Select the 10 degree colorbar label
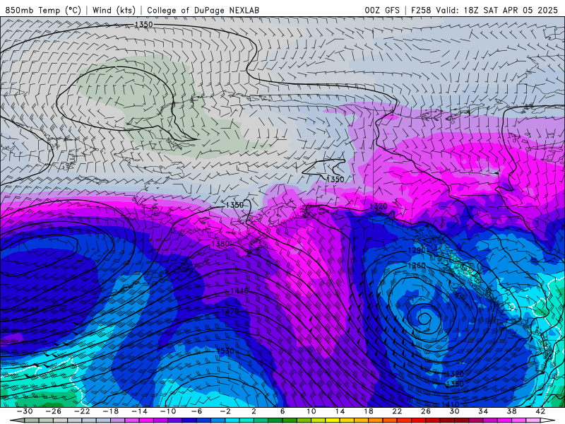 [x=311, y=411]
